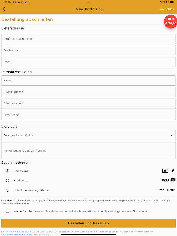This screenshot has width=177, height=236.
Task: Click the Klarna logo
Action: coord(171,190)
